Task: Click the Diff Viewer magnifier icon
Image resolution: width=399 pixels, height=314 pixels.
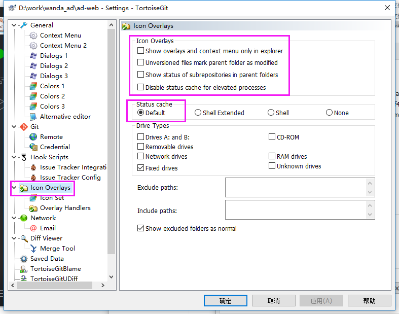Action: click(x=24, y=238)
